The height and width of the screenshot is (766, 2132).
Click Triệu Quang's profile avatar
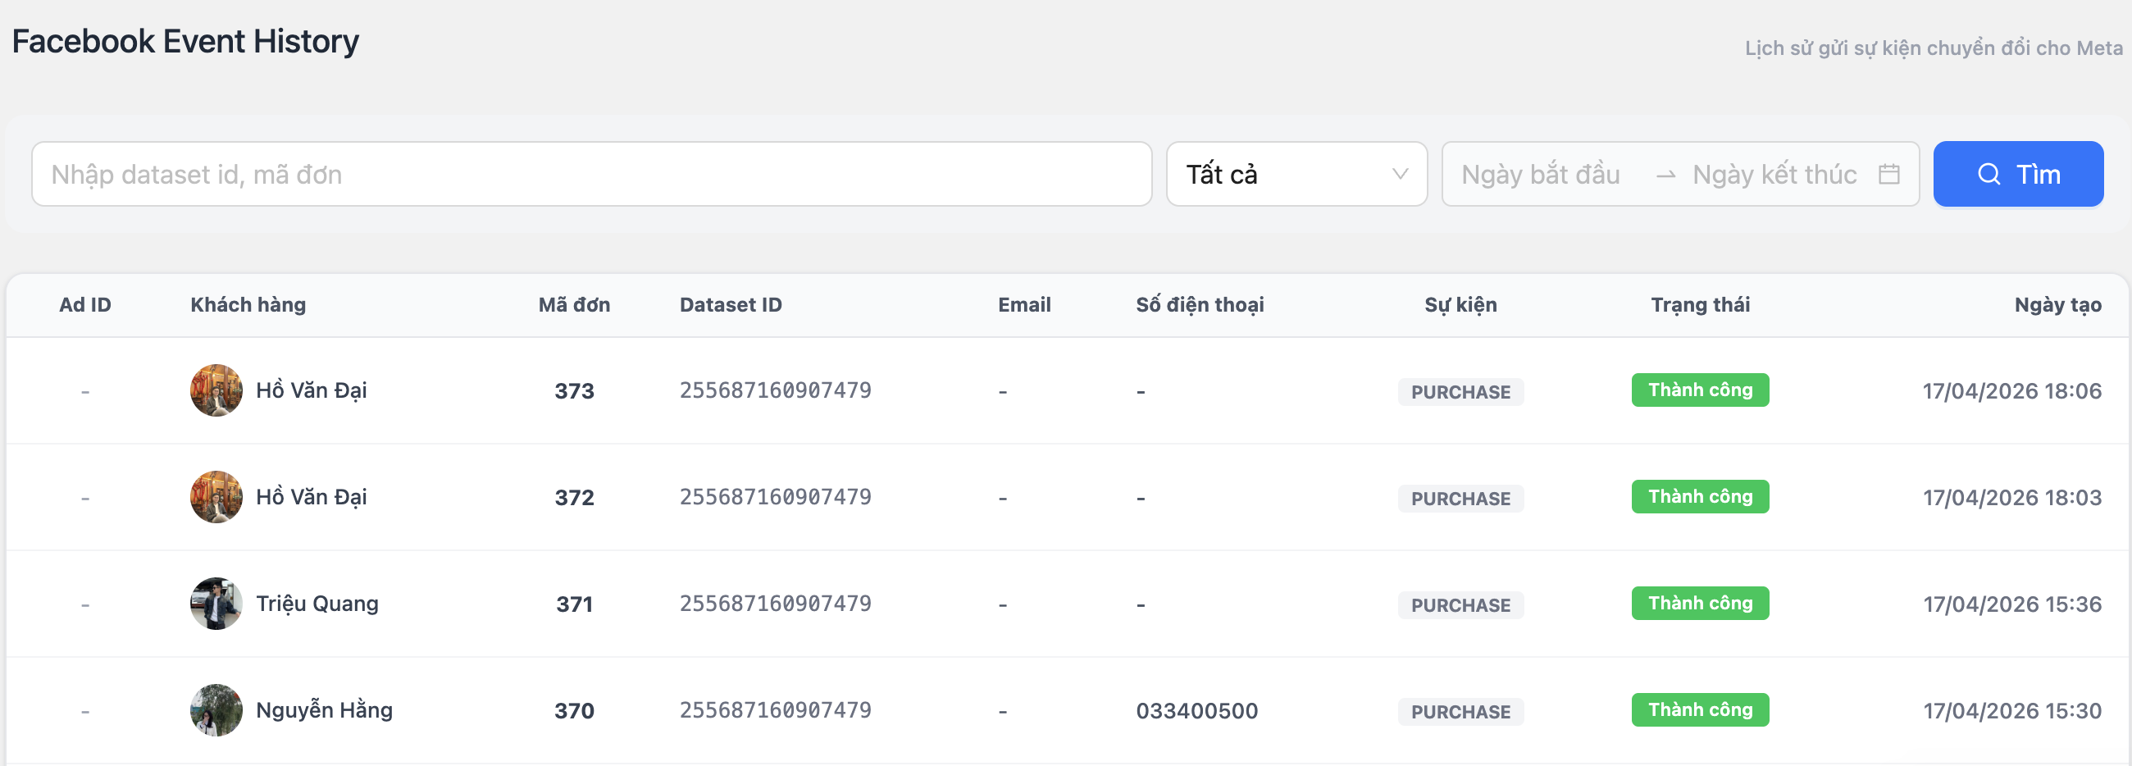click(x=216, y=604)
